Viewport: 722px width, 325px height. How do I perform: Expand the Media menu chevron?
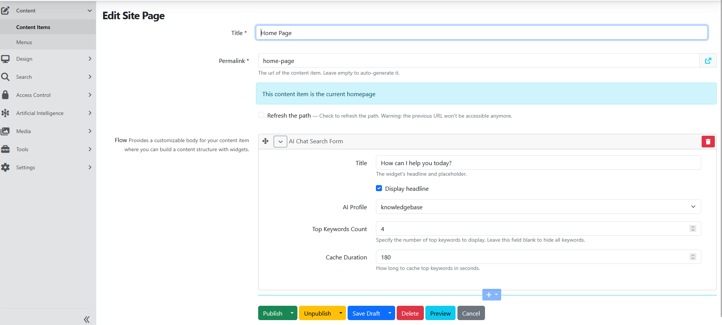pyautogui.click(x=90, y=131)
